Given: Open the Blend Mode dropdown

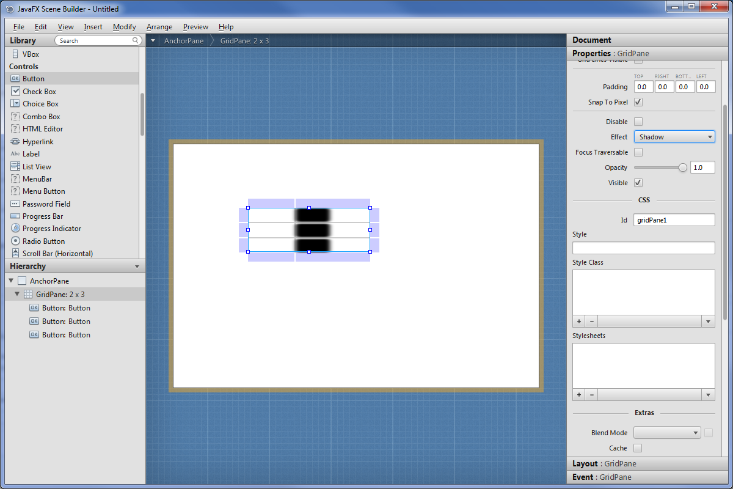Looking at the screenshot, I should (x=666, y=433).
